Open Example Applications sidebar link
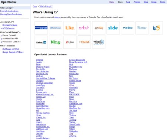 [x=9, y=11]
